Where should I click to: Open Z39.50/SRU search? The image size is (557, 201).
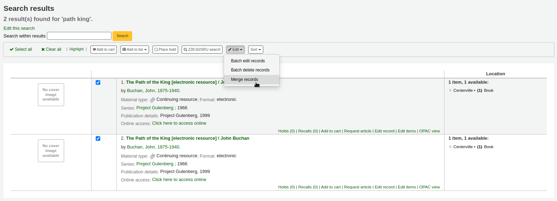coord(202,50)
